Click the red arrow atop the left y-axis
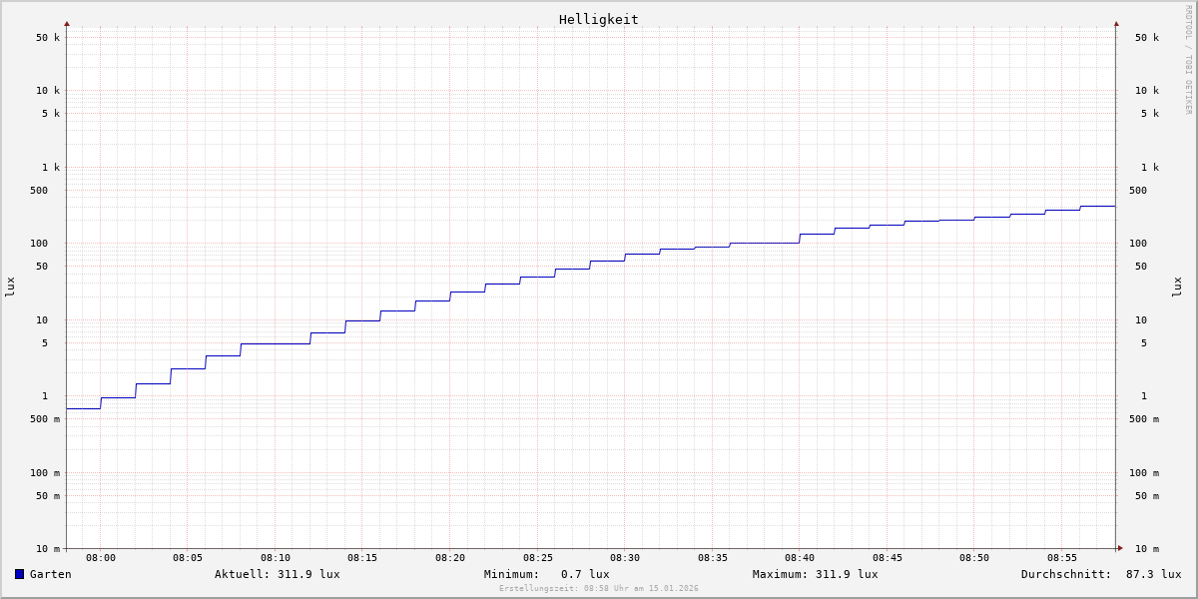The image size is (1198, 599). [x=67, y=24]
